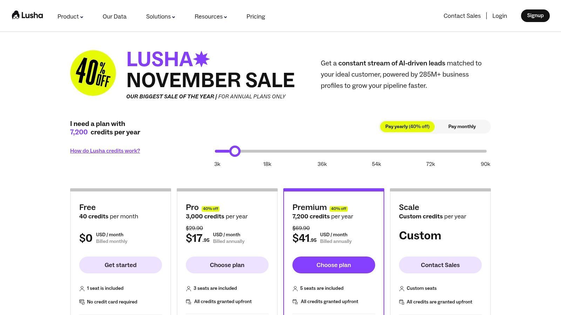The width and height of the screenshot is (561, 315).
Task: Click the credits slider handle
Action: pos(235,151)
